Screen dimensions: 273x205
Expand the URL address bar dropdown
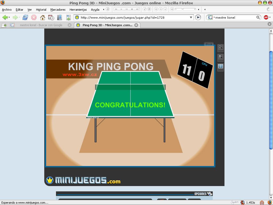point(191,17)
